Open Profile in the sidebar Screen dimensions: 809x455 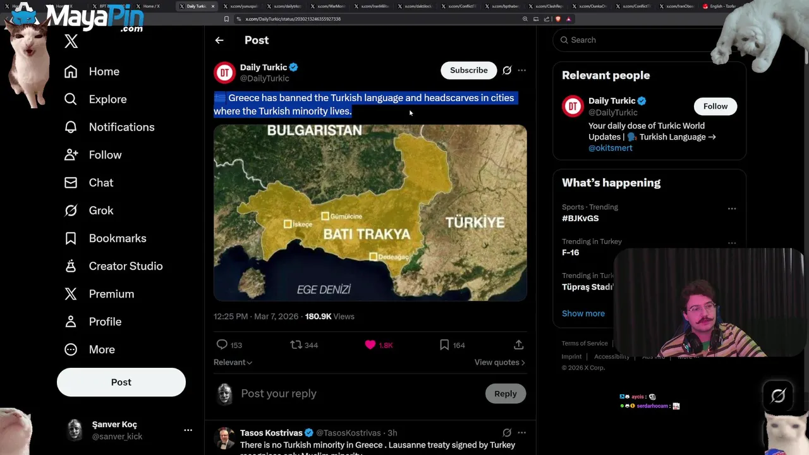pos(92,322)
